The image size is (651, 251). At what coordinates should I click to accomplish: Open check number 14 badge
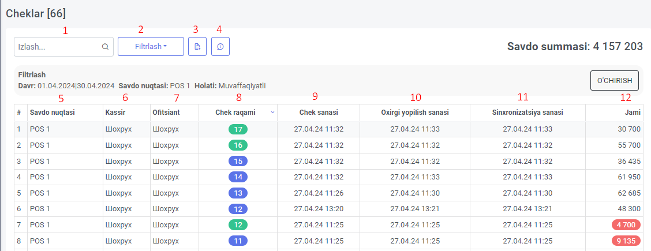[238, 177]
